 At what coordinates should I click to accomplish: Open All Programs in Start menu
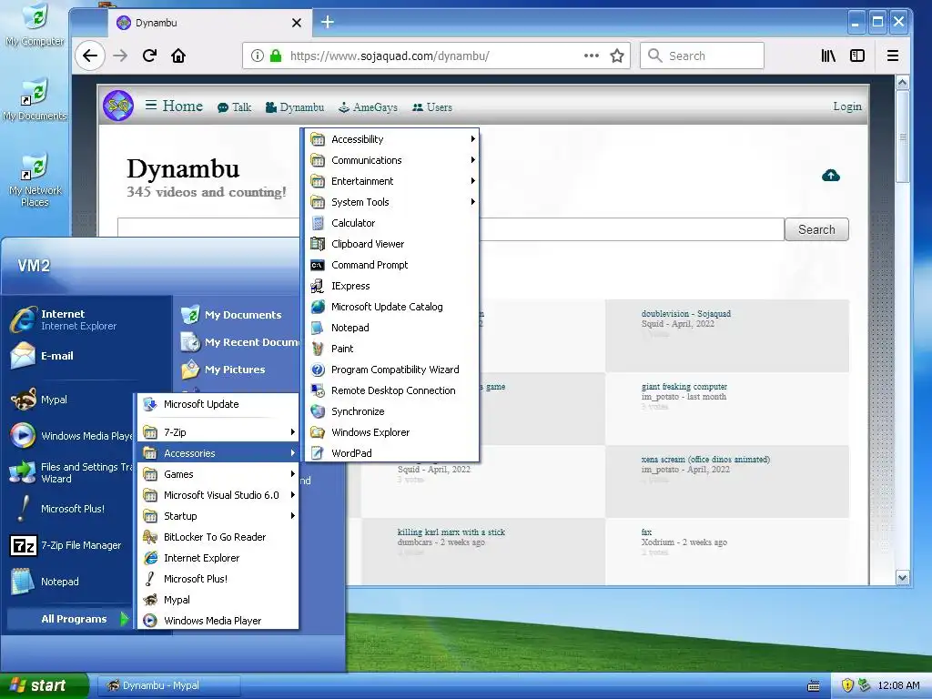click(x=69, y=619)
